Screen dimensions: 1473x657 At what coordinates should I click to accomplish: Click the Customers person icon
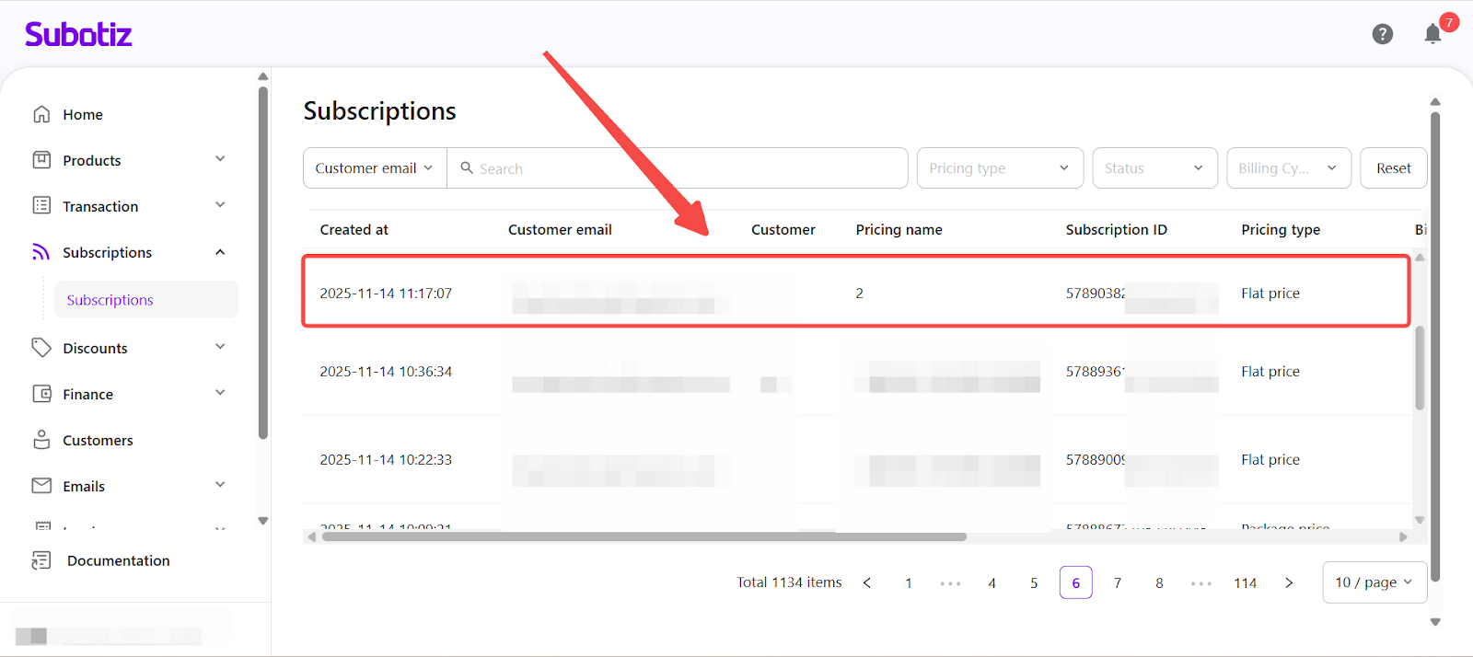tap(41, 440)
